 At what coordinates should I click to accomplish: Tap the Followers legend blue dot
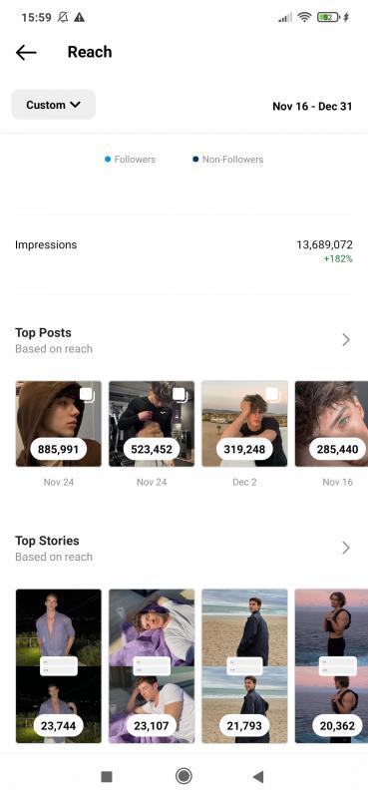coord(108,160)
